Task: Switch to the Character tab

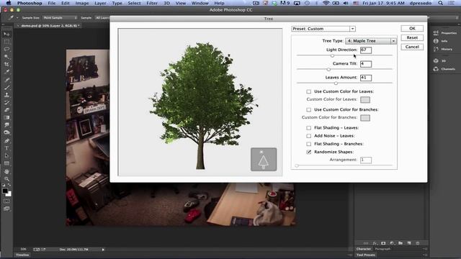Action: click(x=364, y=249)
